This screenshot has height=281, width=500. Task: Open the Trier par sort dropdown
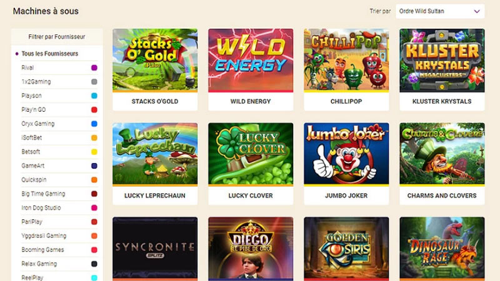pos(440,11)
